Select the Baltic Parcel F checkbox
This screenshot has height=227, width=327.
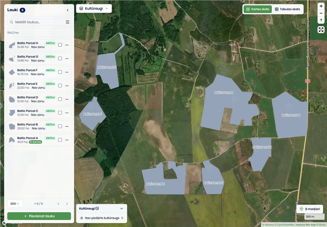pyautogui.click(x=60, y=72)
